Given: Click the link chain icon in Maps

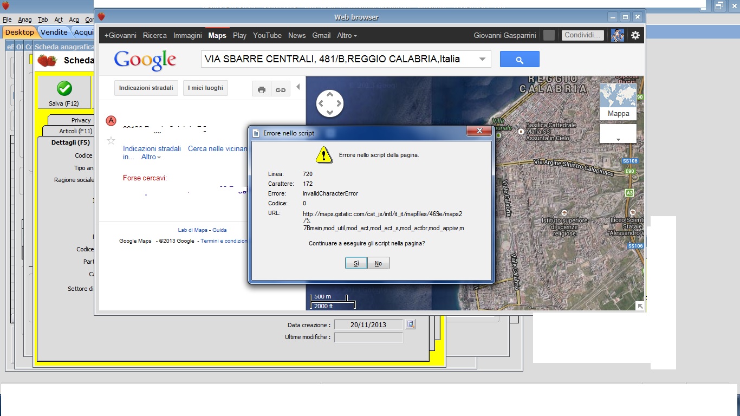Looking at the screenshot, I should point(280,89).
